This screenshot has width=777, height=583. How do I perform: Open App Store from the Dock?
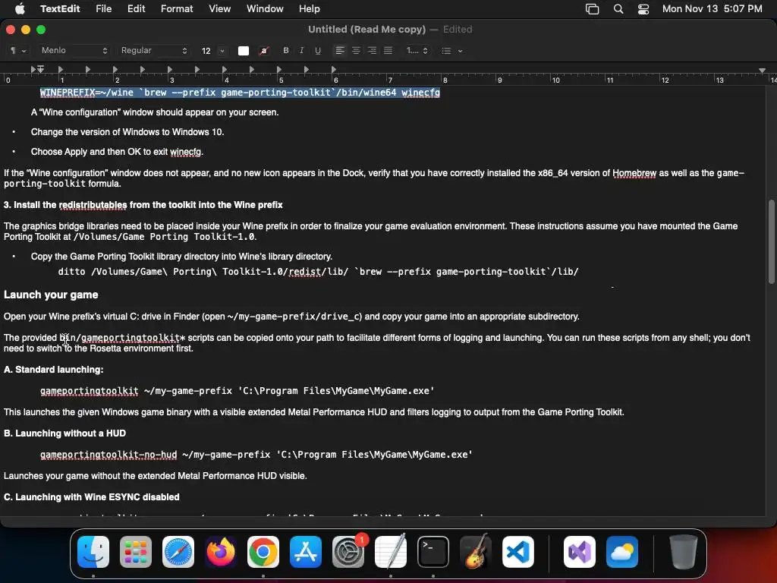tap(305, 552)
